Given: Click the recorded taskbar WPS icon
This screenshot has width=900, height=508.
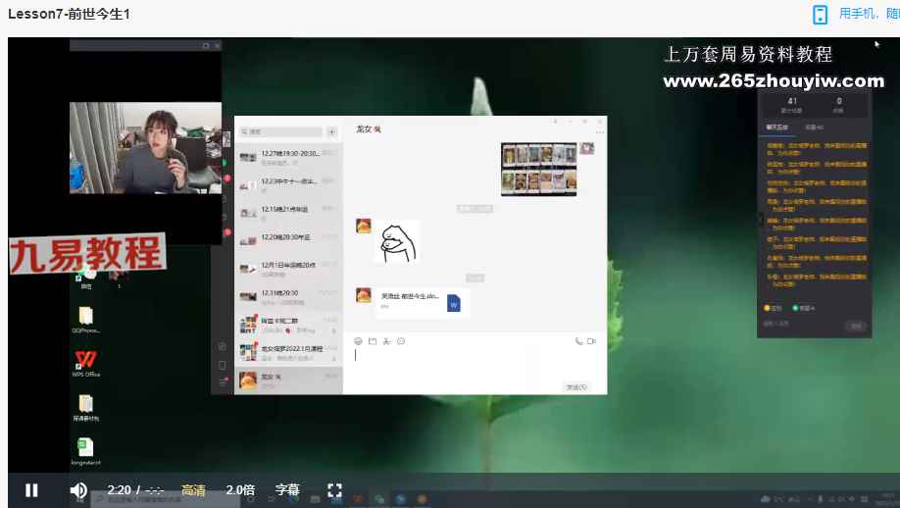Looking at the screenshot, I should (x=358, y=499).
